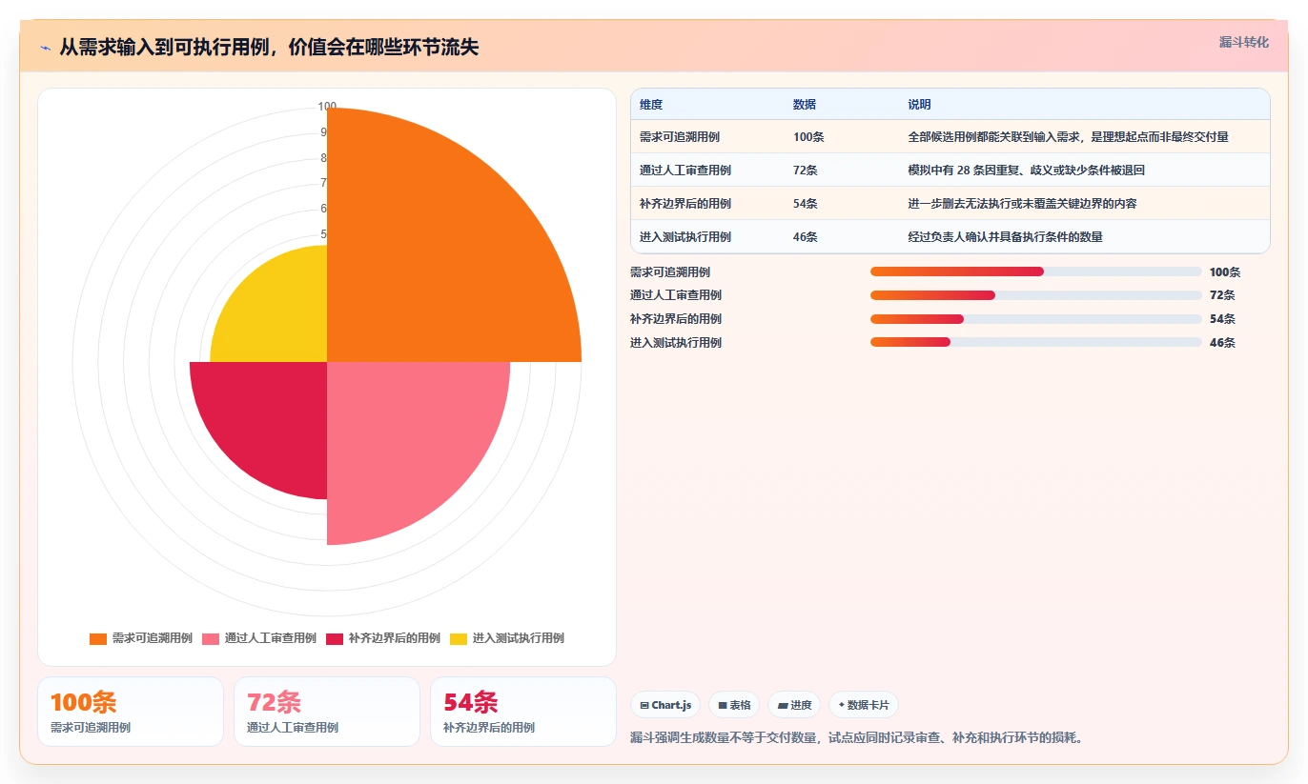Click the 46条 table cell
The height and width of the screenshot is (784, 1308).
pyautogui.click(x=806, y=237)
